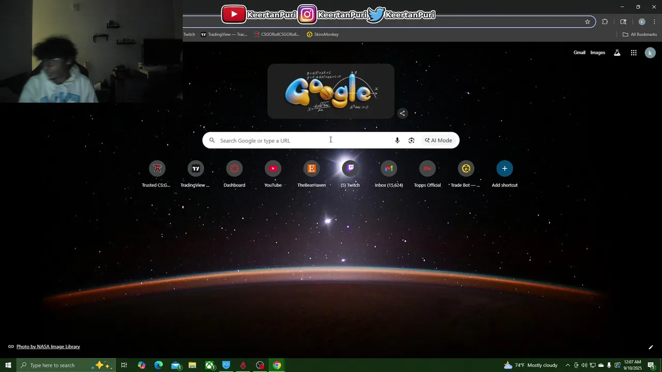Open the Topps Official shortcut

pyautogui.click(x=427, y=174)
